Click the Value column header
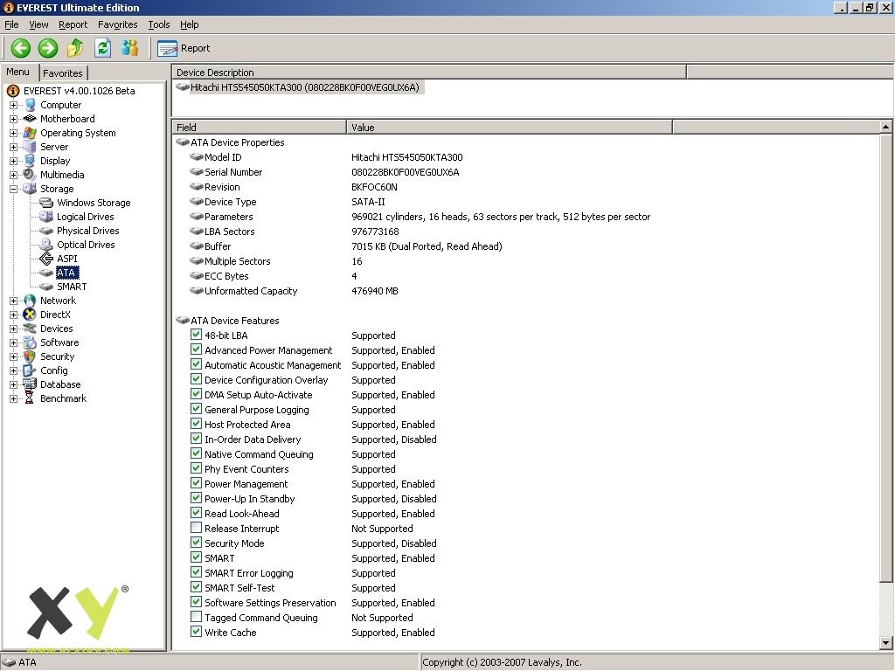The width and height of the screenshot is (895, 671). click(x=510, y=128)
